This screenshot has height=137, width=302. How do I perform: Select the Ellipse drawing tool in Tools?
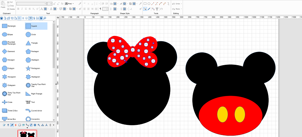pos(149,4)
